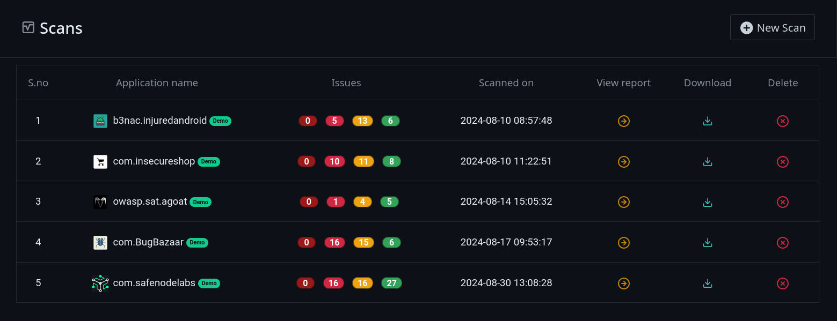Screen dimensions: 837x321
Task: Click the green badge showing 8 issues
Action: tap(391, 161)
